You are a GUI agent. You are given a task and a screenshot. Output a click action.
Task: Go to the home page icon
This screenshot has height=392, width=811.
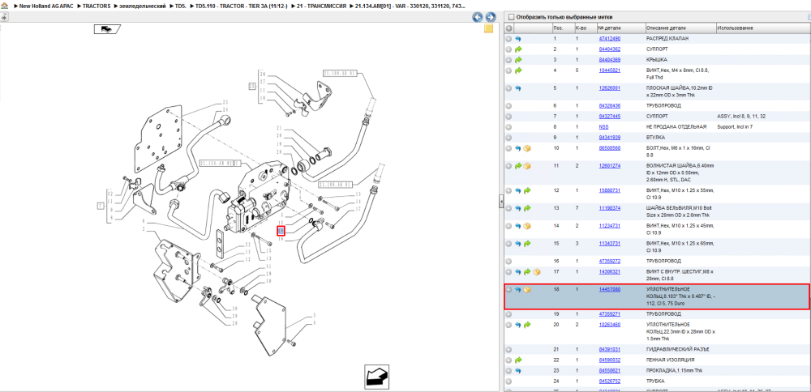pos(3,6)
